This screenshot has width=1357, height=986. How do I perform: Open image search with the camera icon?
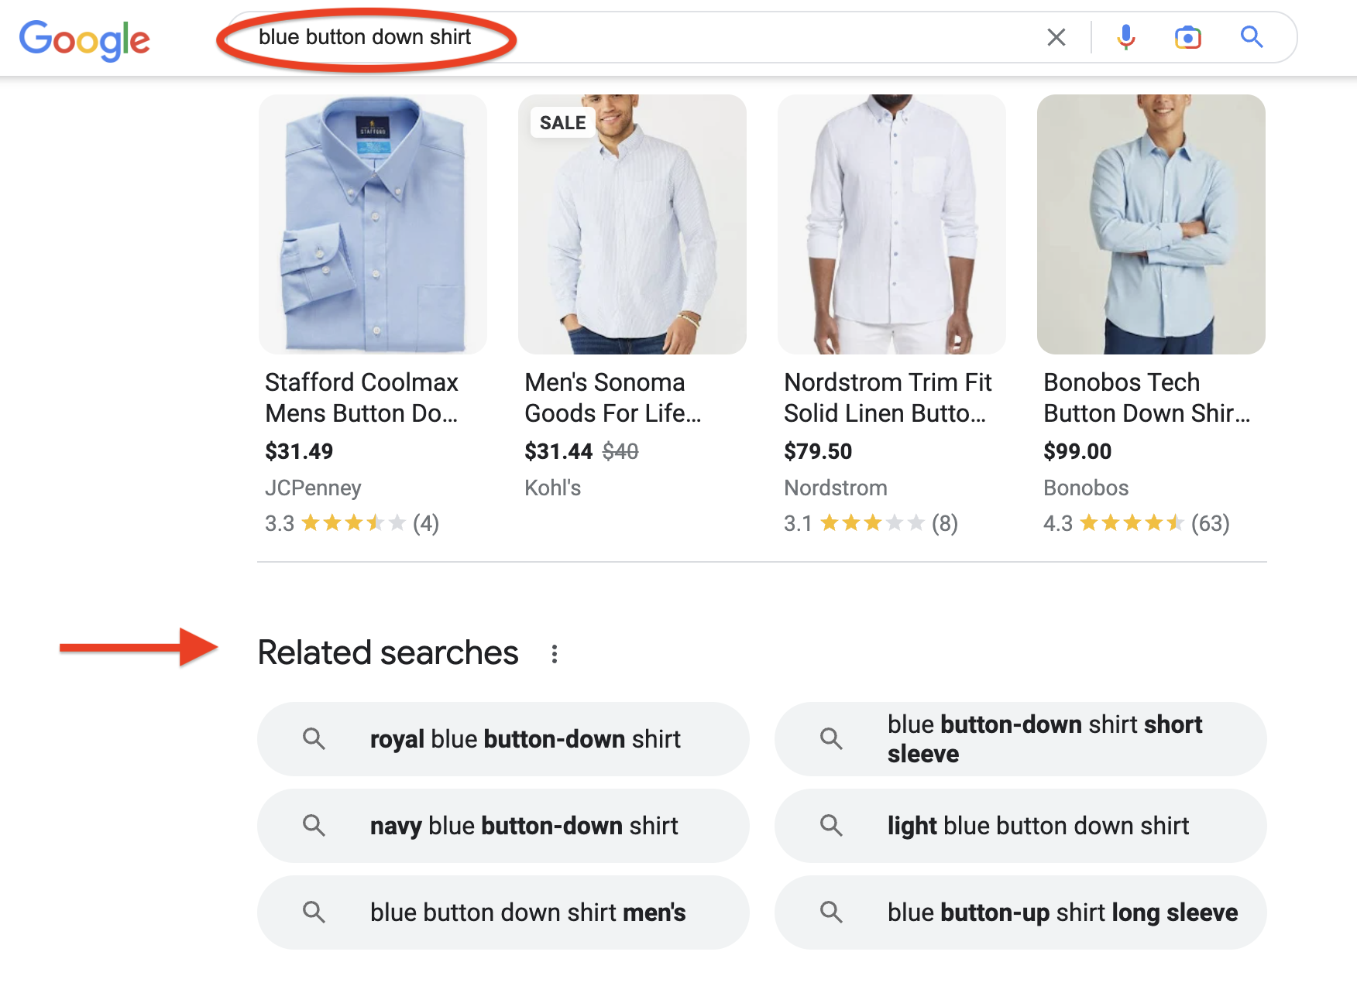(1188, 37)
